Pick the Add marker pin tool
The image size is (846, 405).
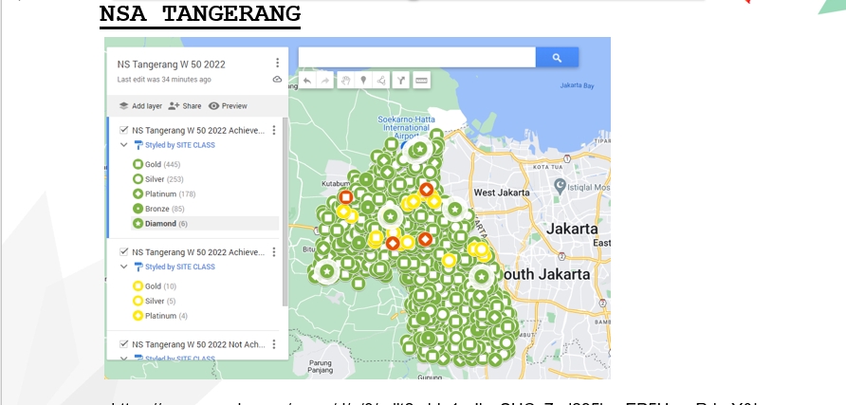pos(363,81)
